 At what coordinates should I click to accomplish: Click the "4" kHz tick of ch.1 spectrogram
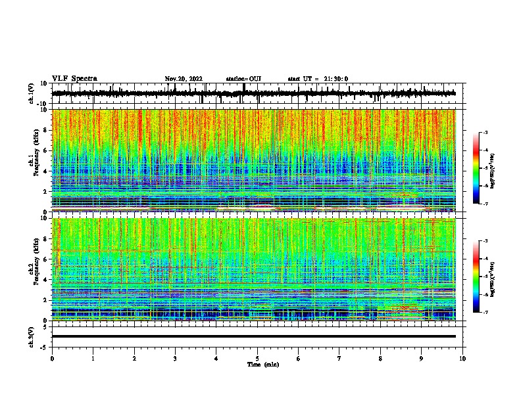(45, 171)
